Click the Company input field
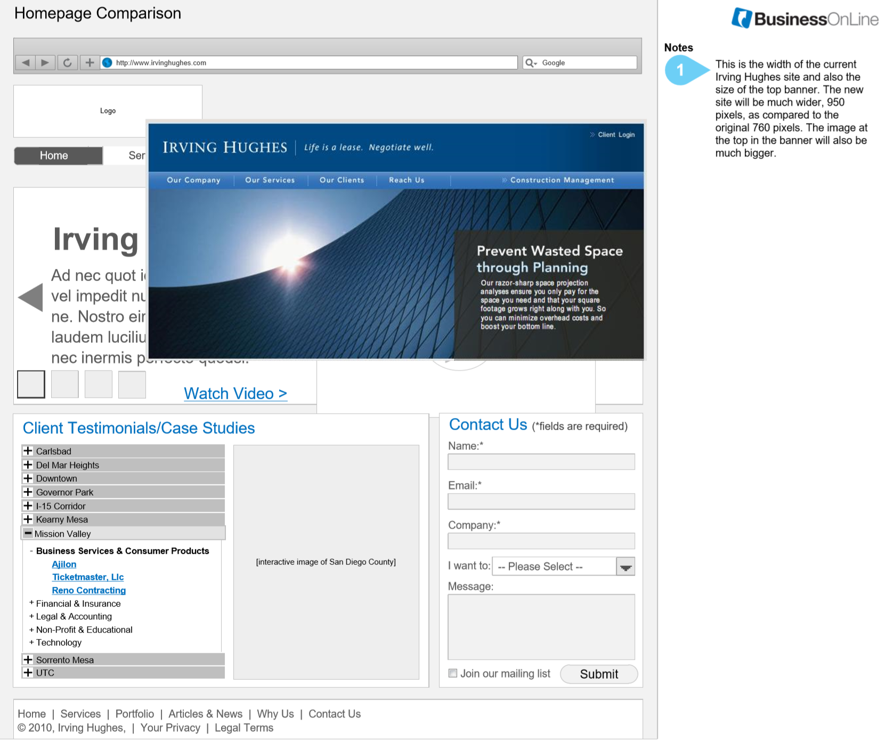 pyautogui.click(x=541, y=541)
